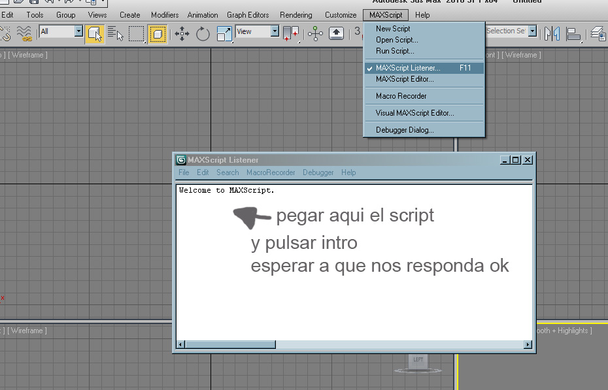Click the Smooth + Highlights viewport label
608x390 pixels.
tap(565, 331)
